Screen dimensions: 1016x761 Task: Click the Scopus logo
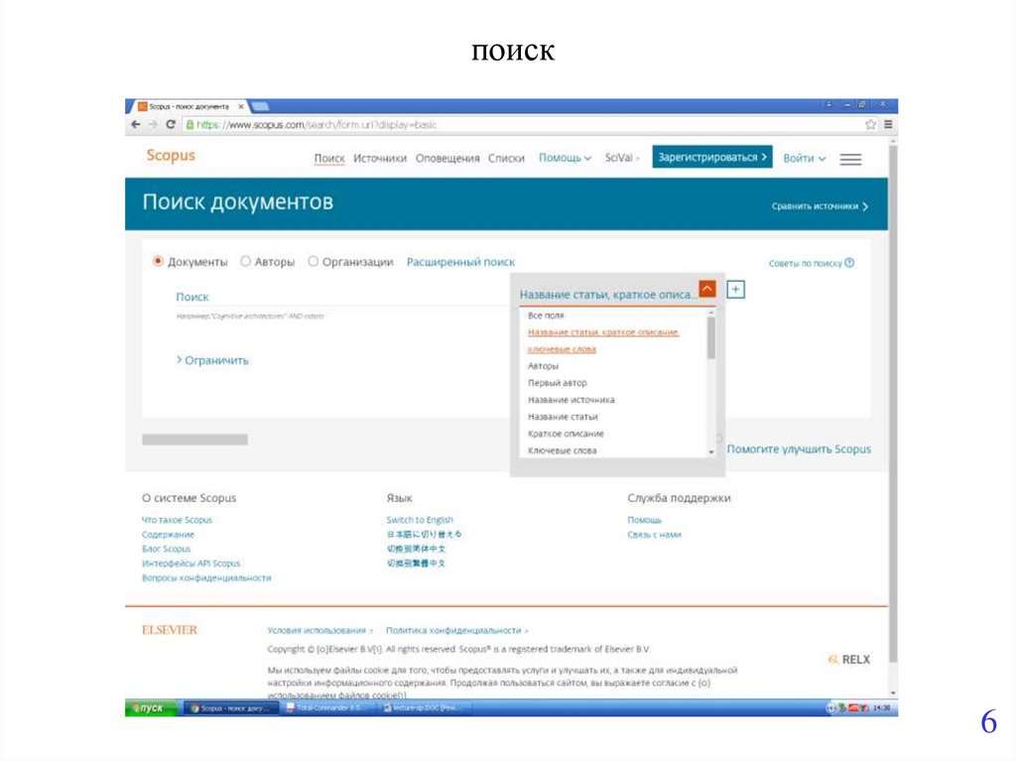(x=171, y=156)
